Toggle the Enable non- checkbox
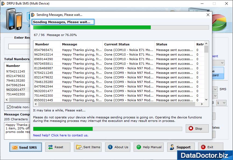233x160 pixels. point(9,107)
